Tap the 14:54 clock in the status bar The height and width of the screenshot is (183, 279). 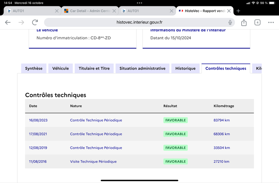tap(8, 3)
